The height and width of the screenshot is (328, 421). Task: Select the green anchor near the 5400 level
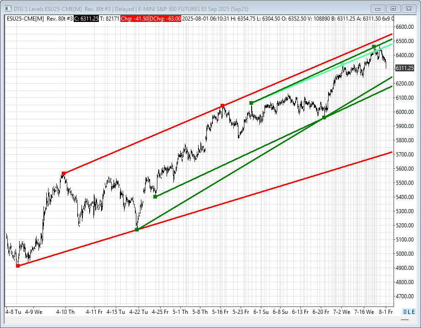pos(155,197)
